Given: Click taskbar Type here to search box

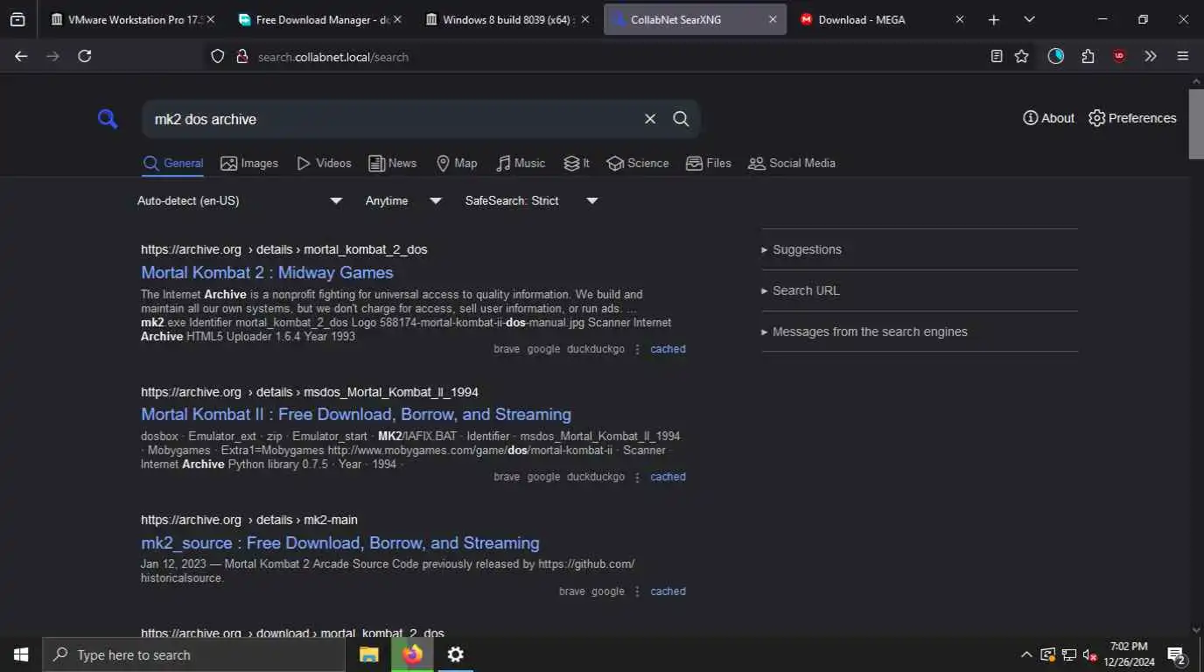Looking at the screenshot, I should [x=195, y=654].
